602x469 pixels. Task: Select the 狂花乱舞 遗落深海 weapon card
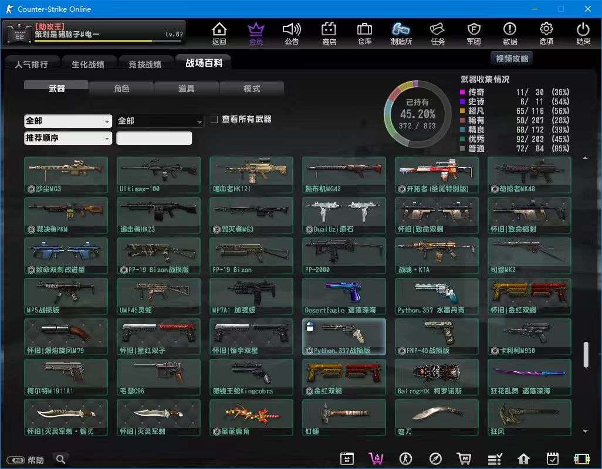[529, 378]
